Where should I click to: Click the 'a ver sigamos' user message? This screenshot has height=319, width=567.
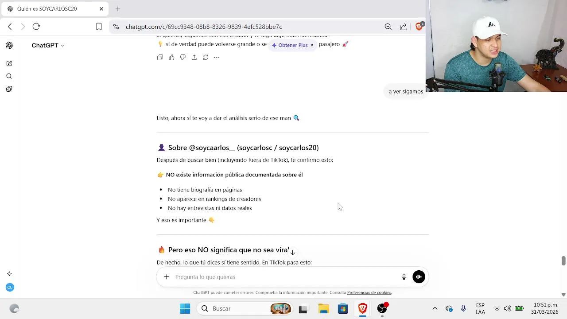[406, 91]
